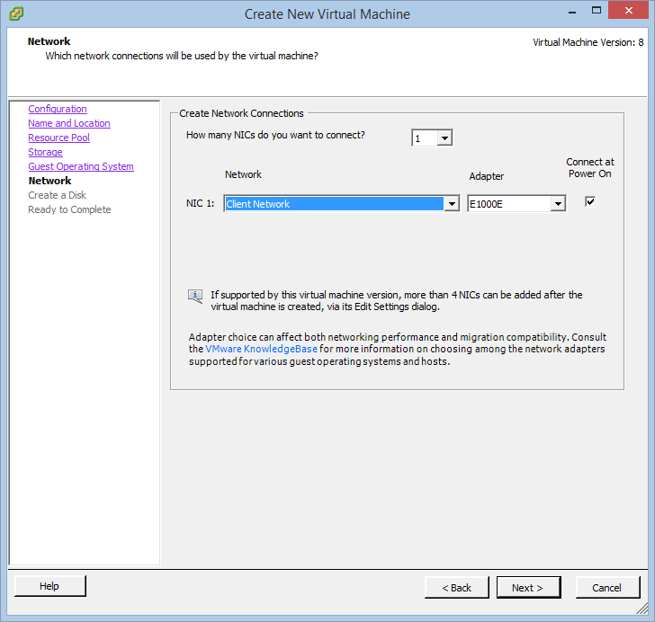
Task: Click the vSphere client icon in title bar
Action: coord(16,13)
